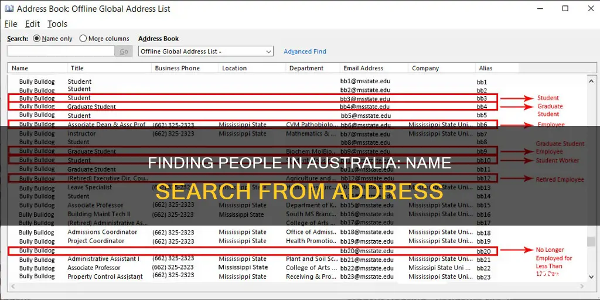Viewport: 600px width, 300px height.
Task: Select the bb3@msstate.edu row
Action: (253, 98)
